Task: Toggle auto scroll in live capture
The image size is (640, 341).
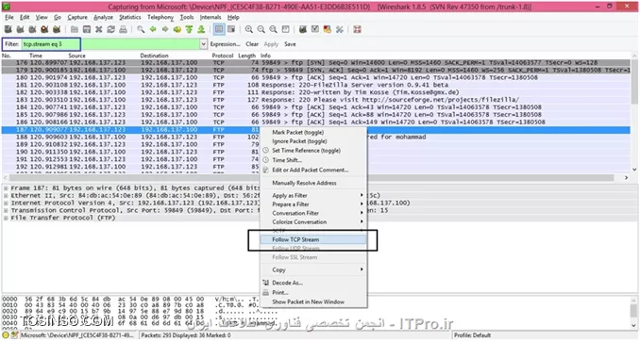Action: pyautogui.click(x=231, y=29)
